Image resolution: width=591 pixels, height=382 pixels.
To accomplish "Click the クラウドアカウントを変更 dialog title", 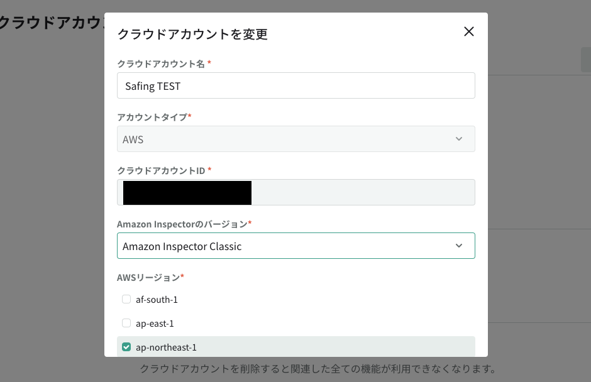I will [192, 35].
